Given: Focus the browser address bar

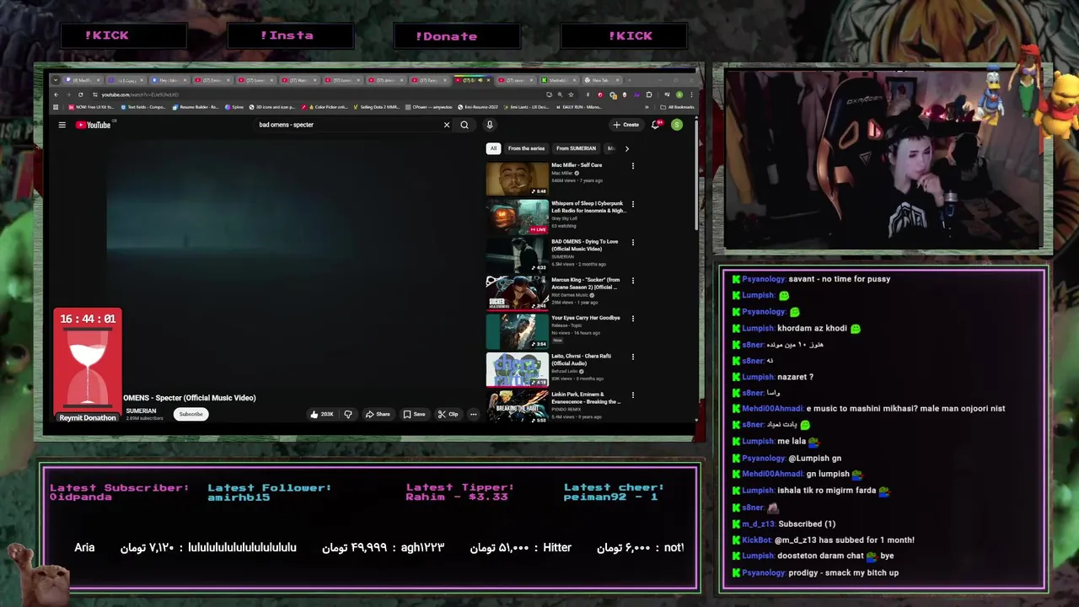Looking at the screenshot, I should tap(320, 94).
